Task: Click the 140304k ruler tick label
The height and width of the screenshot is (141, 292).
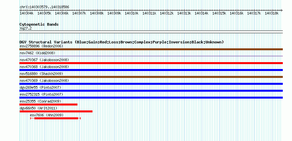Action: (x=27, y=13)
